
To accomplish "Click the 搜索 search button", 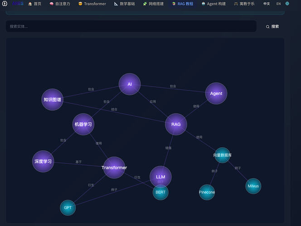I will tap(272, 26).
